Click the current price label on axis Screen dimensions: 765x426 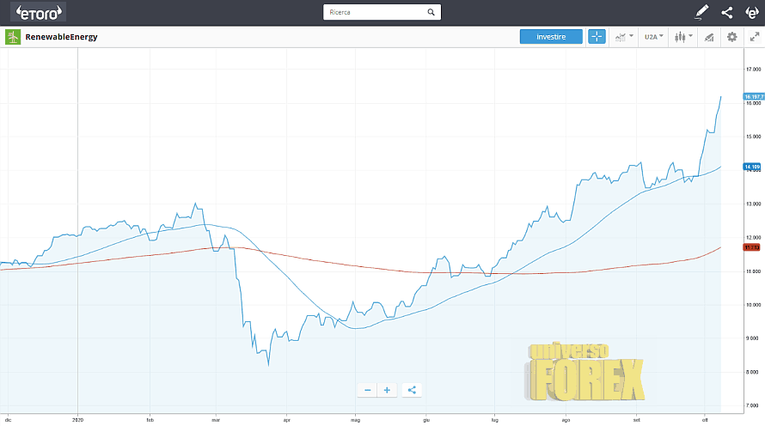pyautogui.click(x=754, y=96)
